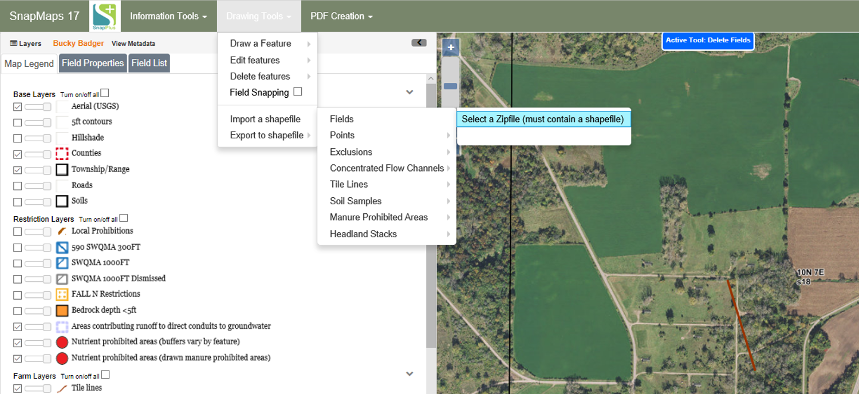Click the SWQMA 1000FT Dismissed gray icon

tap(62, 279)
